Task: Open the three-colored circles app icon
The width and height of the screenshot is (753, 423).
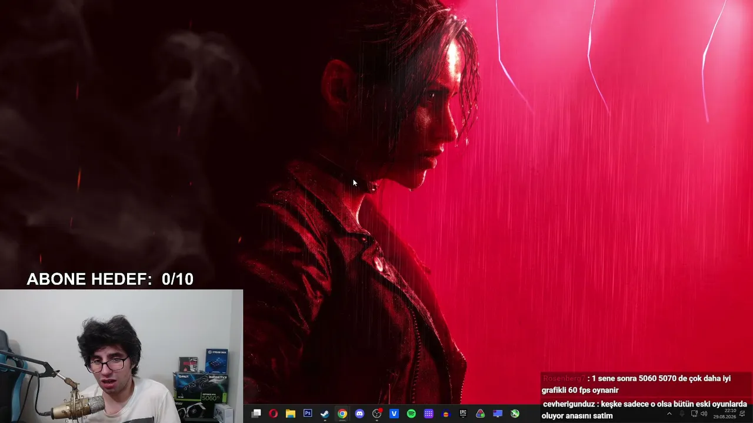Action: (481, 414)
